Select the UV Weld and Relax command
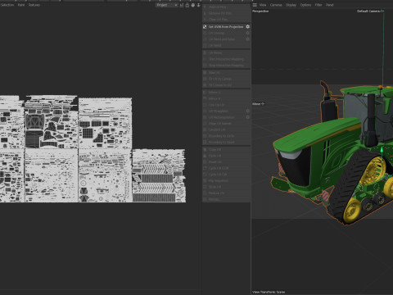The width and height of the screenshot is (393, 295). [x=224, y=39]
